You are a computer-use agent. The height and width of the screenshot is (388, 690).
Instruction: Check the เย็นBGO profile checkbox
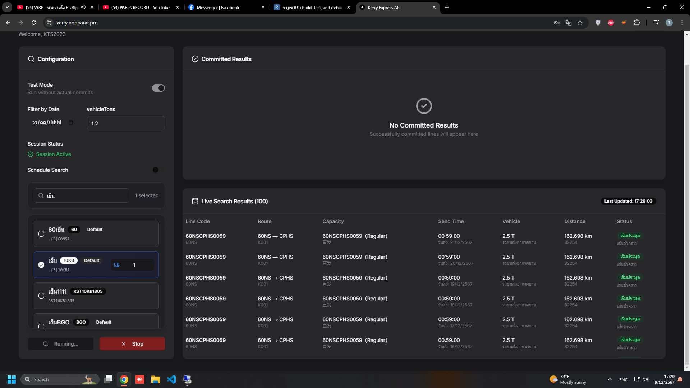click(x=41, y=326)
